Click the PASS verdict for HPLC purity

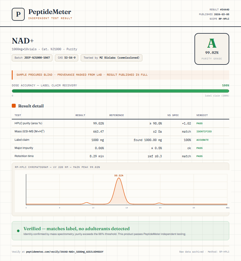(200, 123)
